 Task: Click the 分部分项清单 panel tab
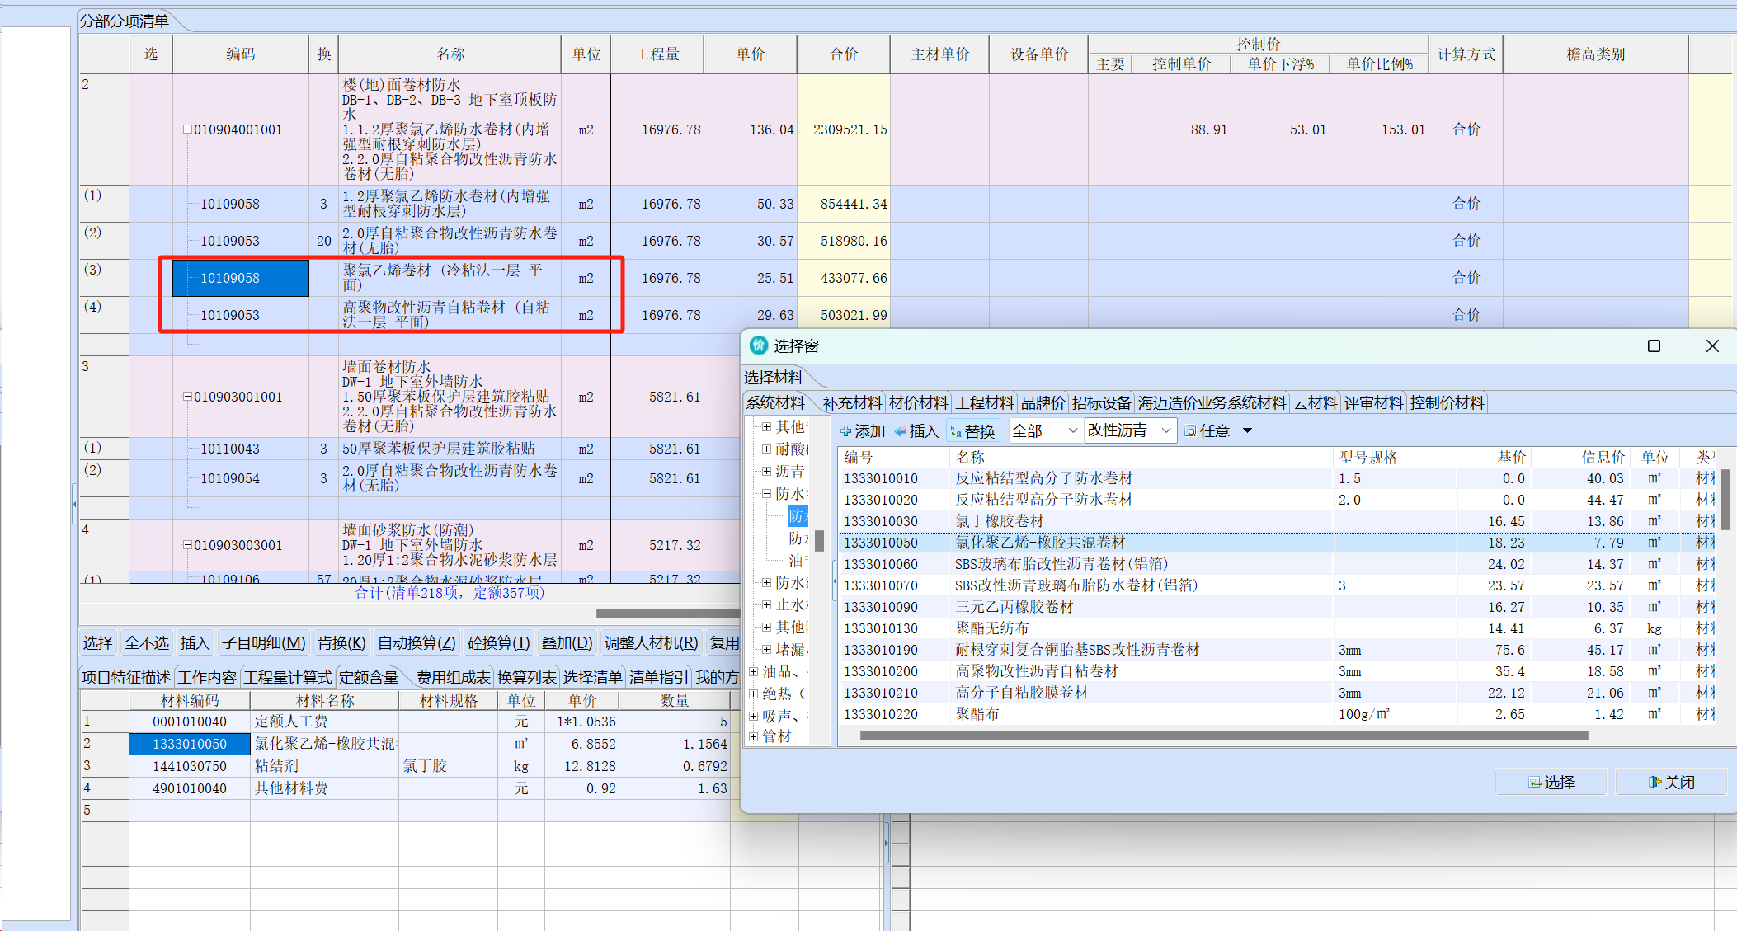pyautogui.click(x=125, y=21)
